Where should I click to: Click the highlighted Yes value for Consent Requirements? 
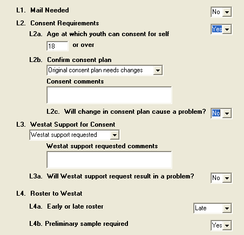[x=217, y=29]
